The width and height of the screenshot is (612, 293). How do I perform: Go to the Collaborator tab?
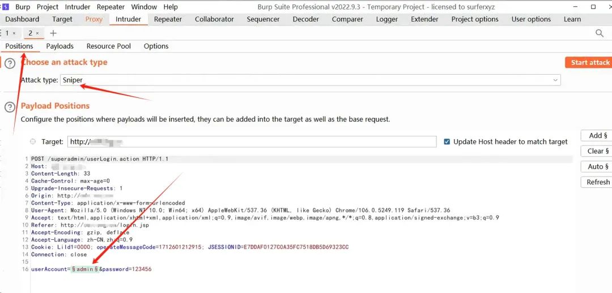(x=214, y=19)
